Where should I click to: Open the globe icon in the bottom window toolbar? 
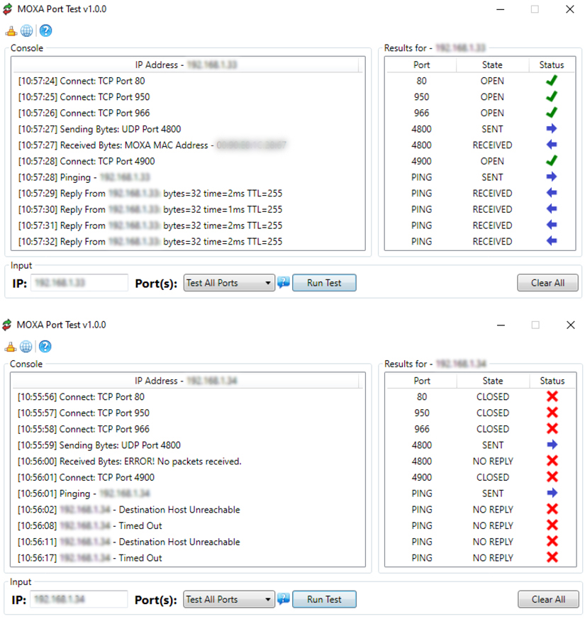(x=26, y=347)
